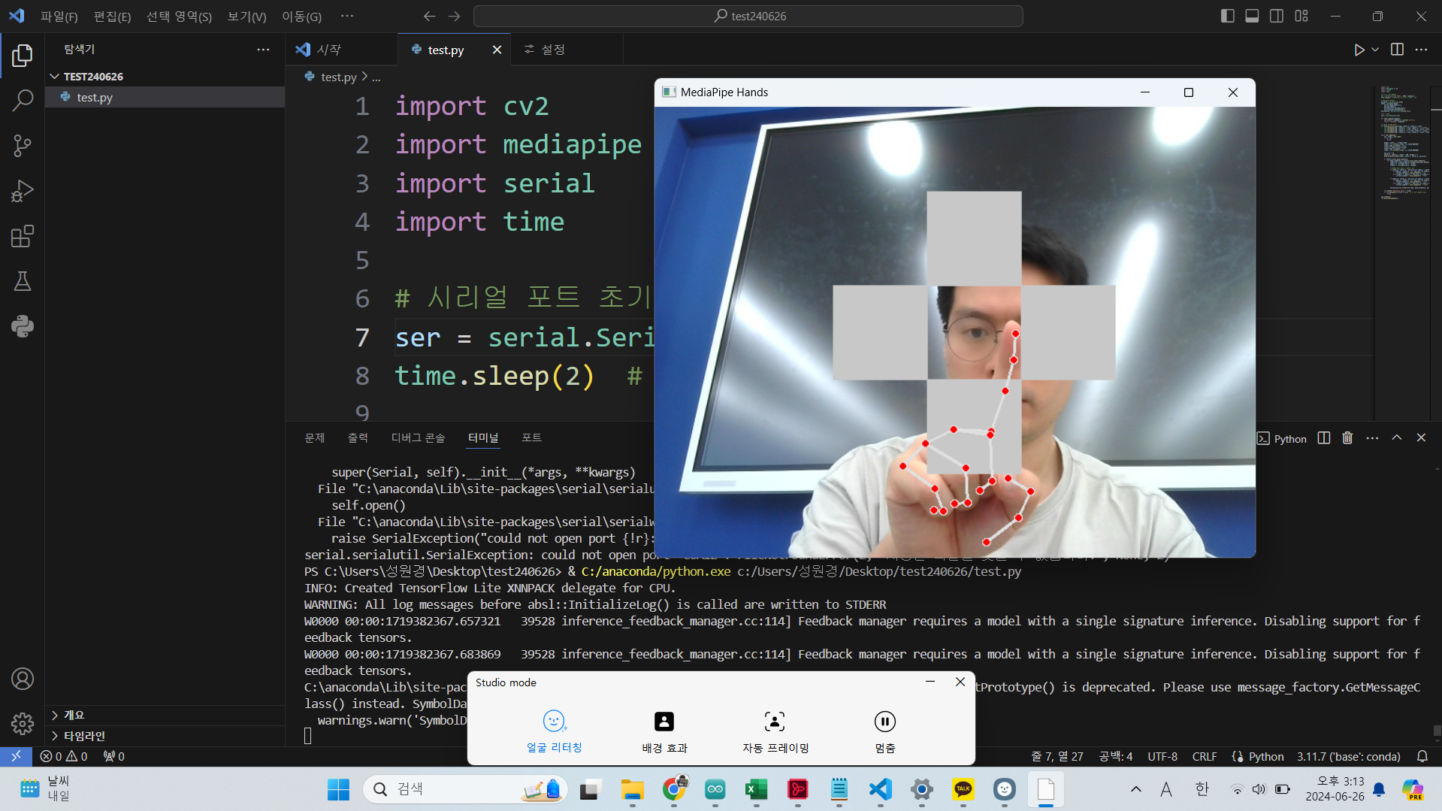1442x811 pixels.
Task: Open the Manage gear menu
Action: (23, 724)
